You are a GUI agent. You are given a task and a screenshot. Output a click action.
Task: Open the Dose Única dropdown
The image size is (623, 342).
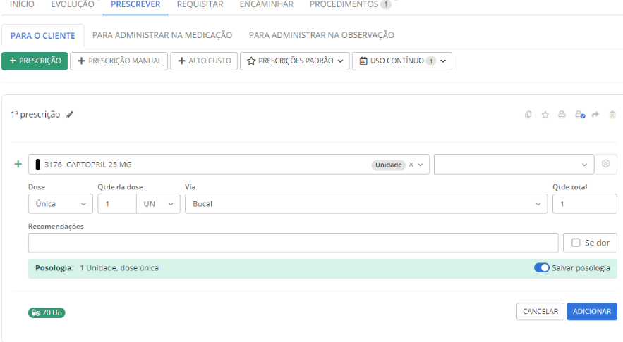tap(61, 203)
